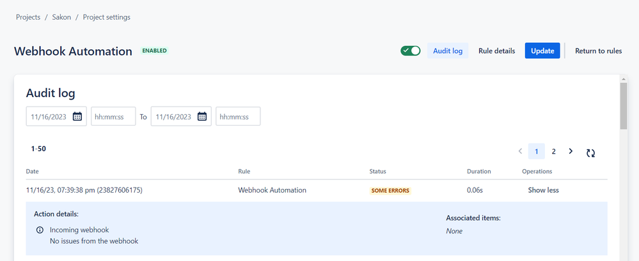This screenshot has width=639, height=261.
Task: Click the SOME ERRORS status badge
Action: coord(390,190)
